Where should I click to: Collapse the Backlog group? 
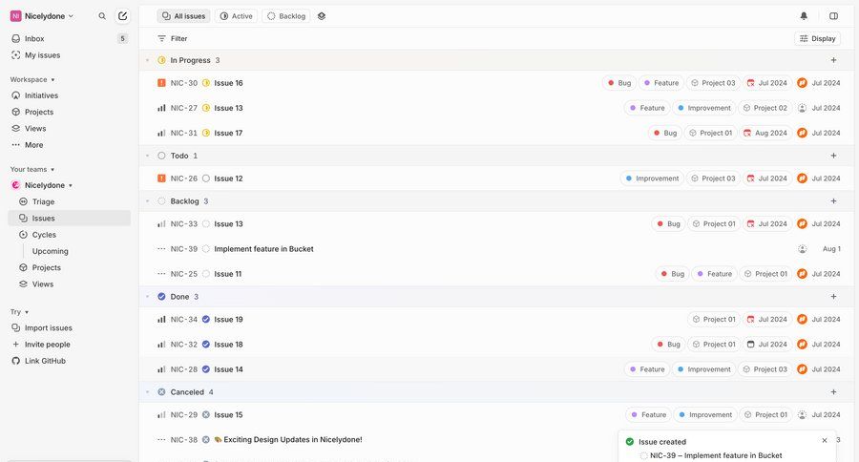pyautogui.click(x=147, y=201)
